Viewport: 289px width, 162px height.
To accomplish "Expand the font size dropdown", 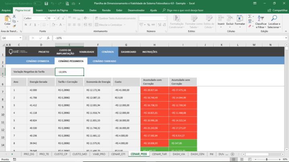I will pyautogui.click(x=55, y=18).
